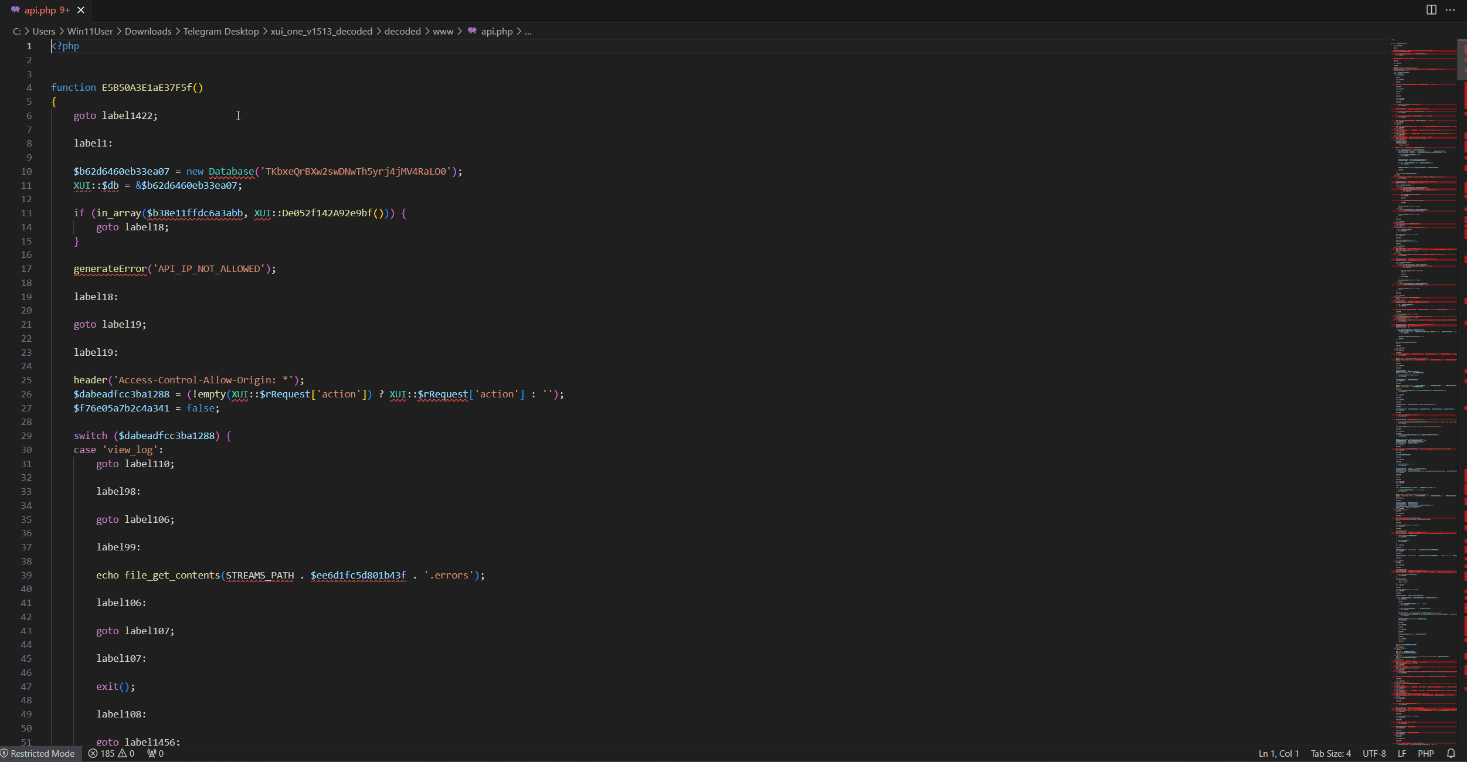Click the ports forwarded antenna indicator
The image size is (1467, 762).
[x=155, y=754]
